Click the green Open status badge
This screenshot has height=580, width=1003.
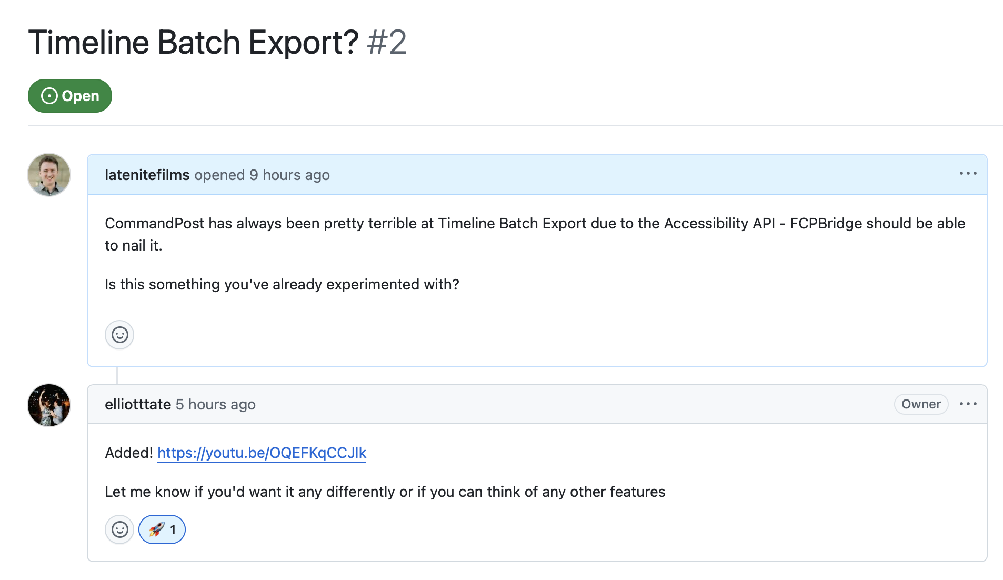click(x=70, y=96)
